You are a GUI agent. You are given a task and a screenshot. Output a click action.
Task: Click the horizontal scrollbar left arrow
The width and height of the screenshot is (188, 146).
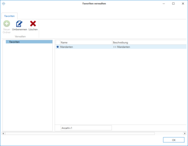[x=3, y=134]
